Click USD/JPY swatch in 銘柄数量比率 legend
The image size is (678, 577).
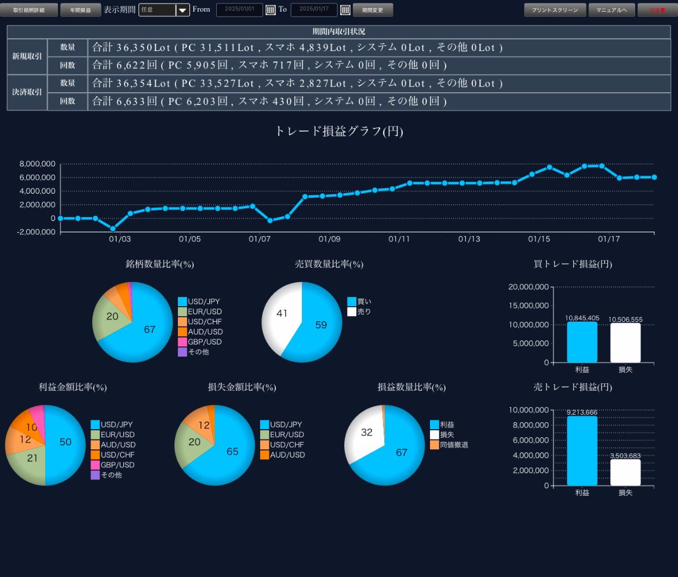(x=182, y=302)
